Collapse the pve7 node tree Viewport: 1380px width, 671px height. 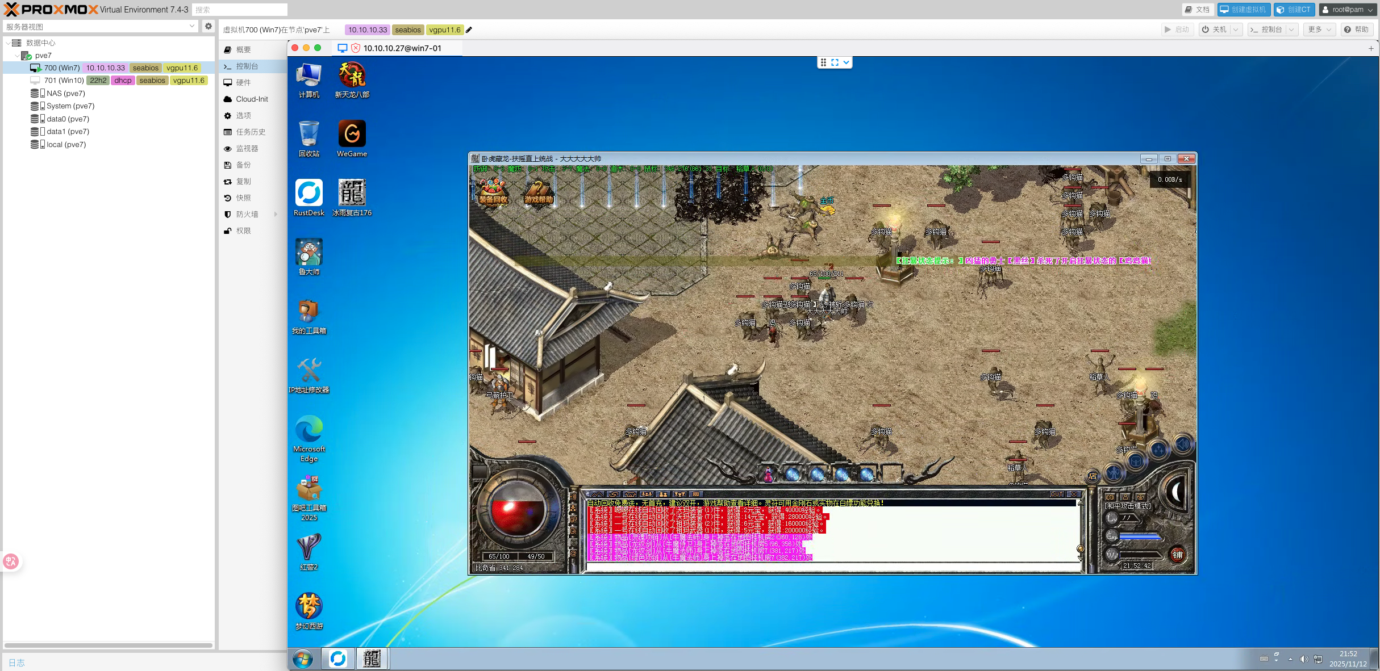16,56
